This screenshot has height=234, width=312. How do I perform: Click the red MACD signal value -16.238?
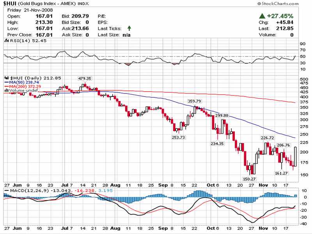(84, 191)
